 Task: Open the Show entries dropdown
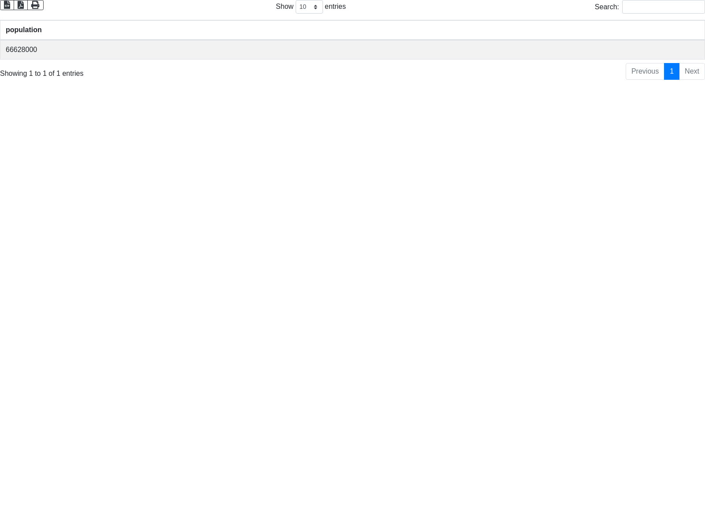(309, 7)
